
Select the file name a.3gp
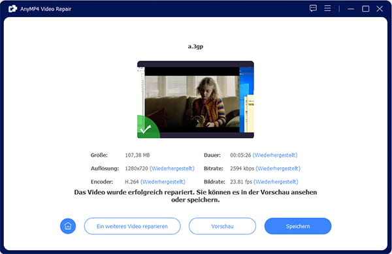coord(195,46)
